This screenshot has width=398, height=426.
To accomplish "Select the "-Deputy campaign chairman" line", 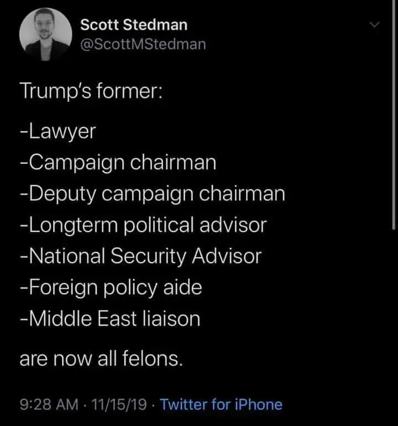I will click(152, 194).
